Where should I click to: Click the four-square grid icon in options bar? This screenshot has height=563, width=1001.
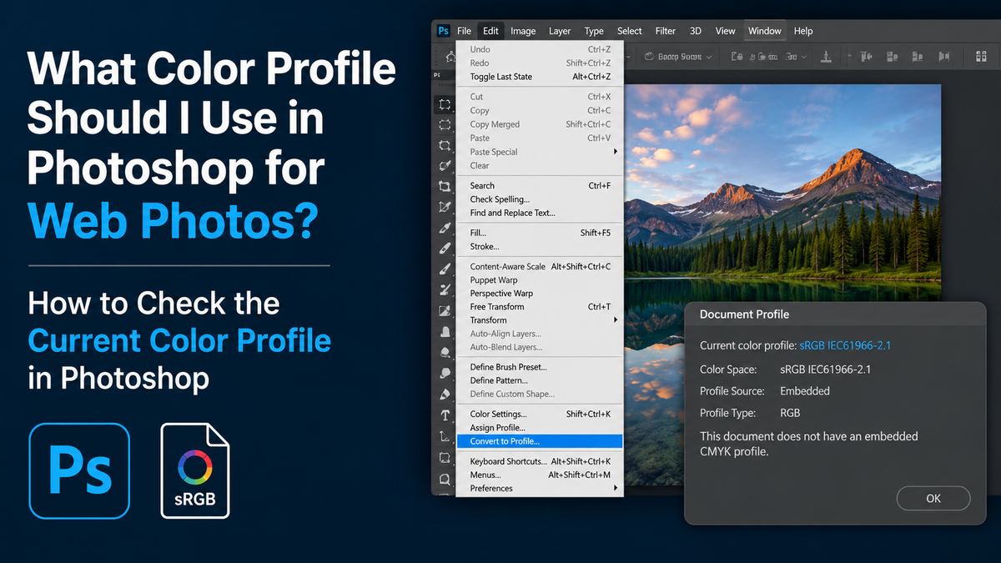[982, 57]
